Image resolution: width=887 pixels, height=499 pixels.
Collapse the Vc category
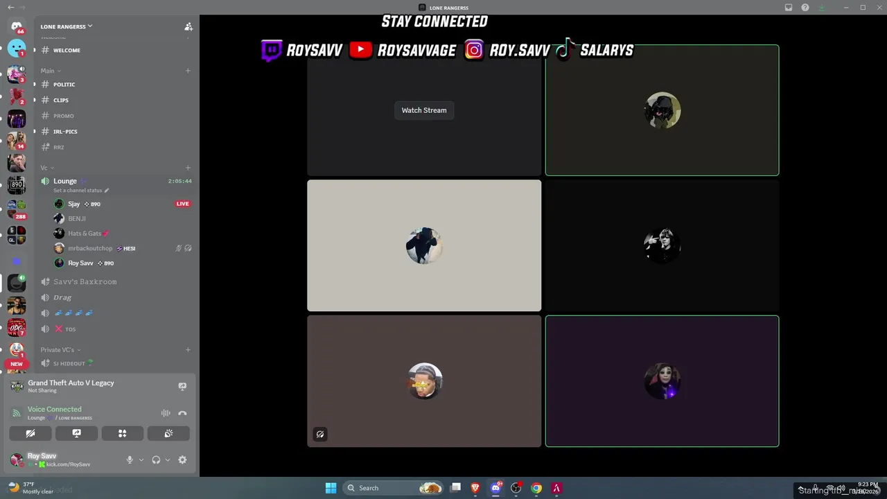pyautogui.click(x=46, y=168)
